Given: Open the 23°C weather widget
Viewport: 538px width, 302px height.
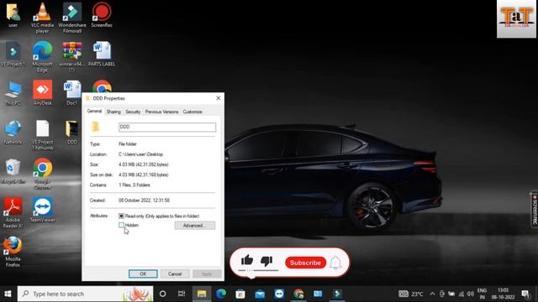Looking at the screenshot, I should [x=411, y=294].
